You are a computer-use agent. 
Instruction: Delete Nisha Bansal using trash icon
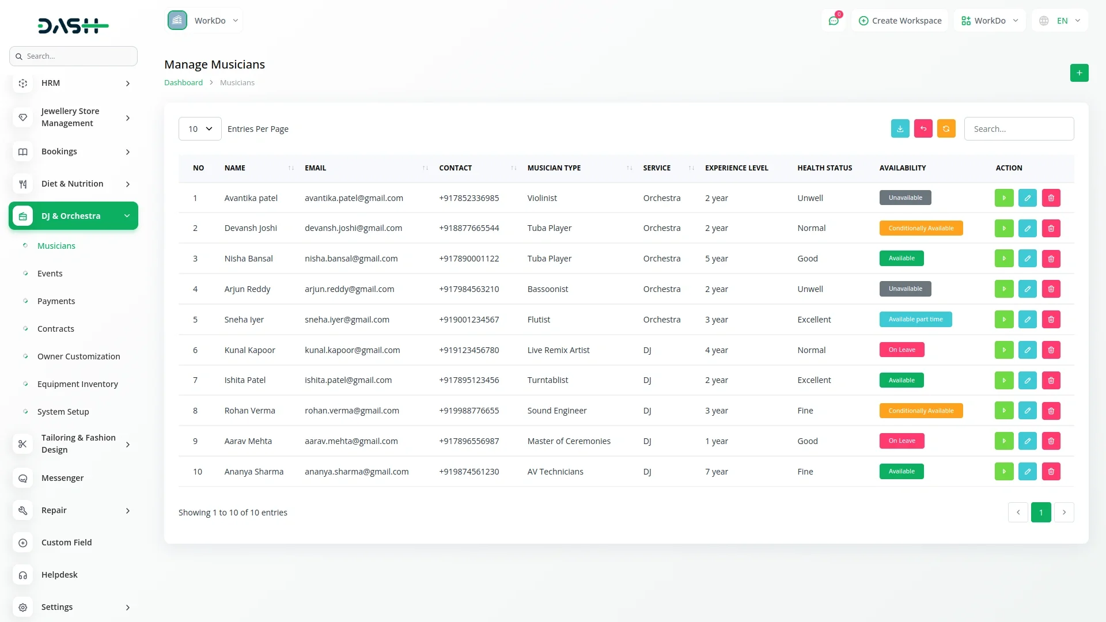pyautogui.click(x=1051, y=259)
